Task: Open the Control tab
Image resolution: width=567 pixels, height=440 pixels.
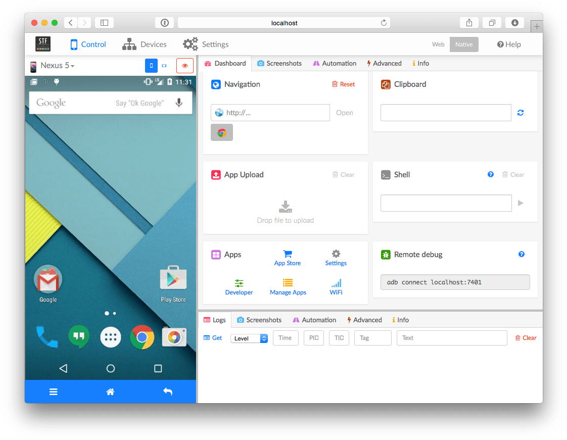Action: tap(88, 44)
